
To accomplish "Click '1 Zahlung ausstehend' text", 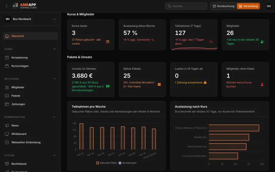I will tap(189, 82).
